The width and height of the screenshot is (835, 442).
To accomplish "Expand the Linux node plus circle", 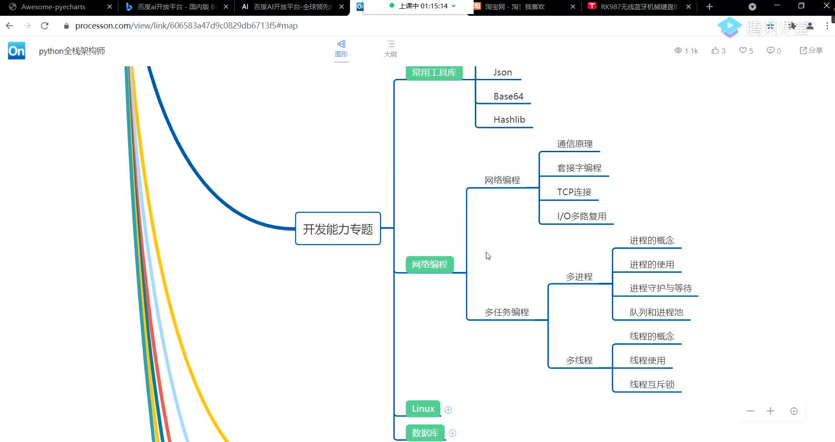I will (448, 410).
